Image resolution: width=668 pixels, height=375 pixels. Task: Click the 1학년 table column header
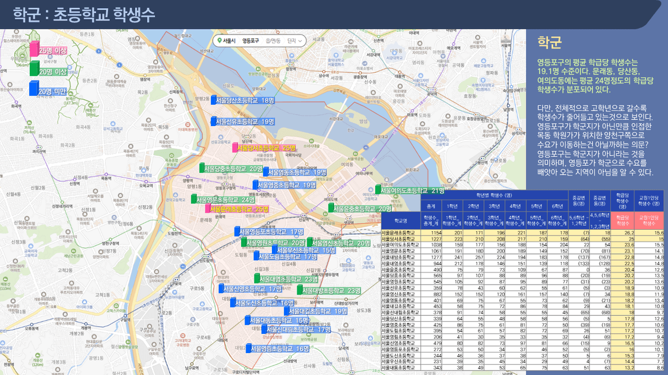(x=452, y=206)
